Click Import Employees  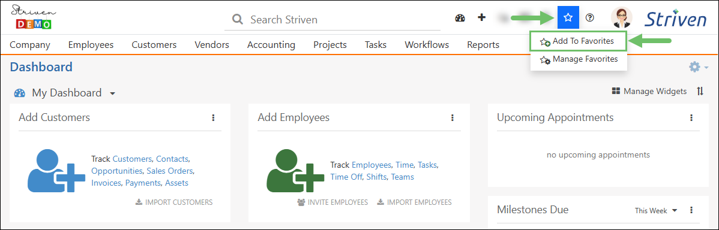415,202
